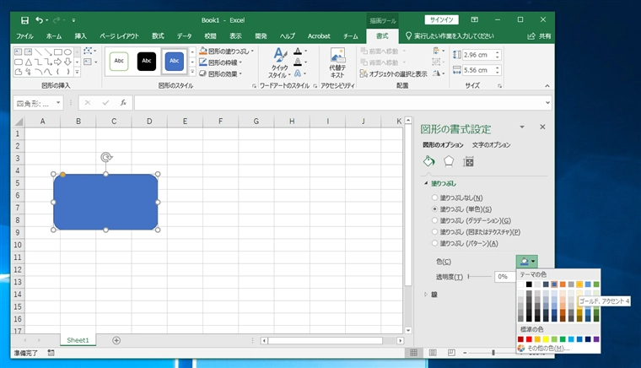This screenshot has width=641, height=368.
Task: Click the insert function fx icon
Action: pos(123,103)
